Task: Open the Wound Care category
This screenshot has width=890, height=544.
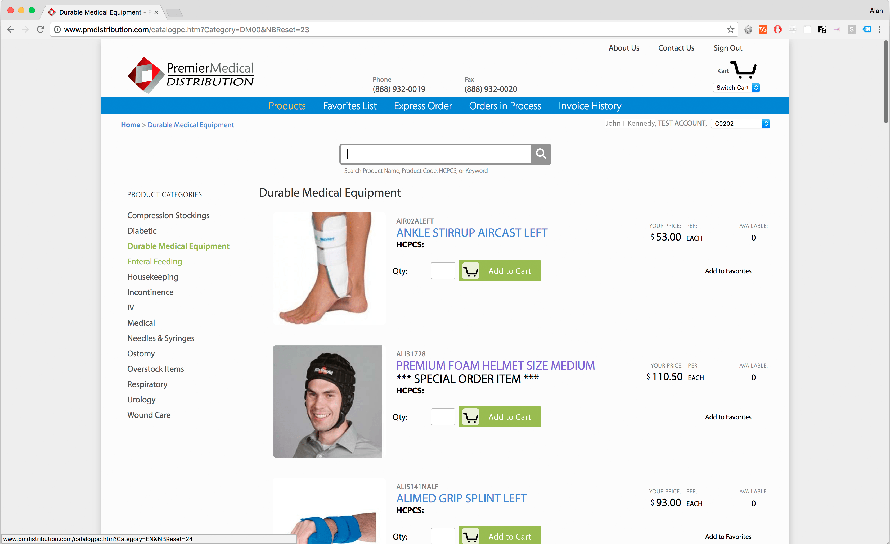Action: (x=149, y=415)
